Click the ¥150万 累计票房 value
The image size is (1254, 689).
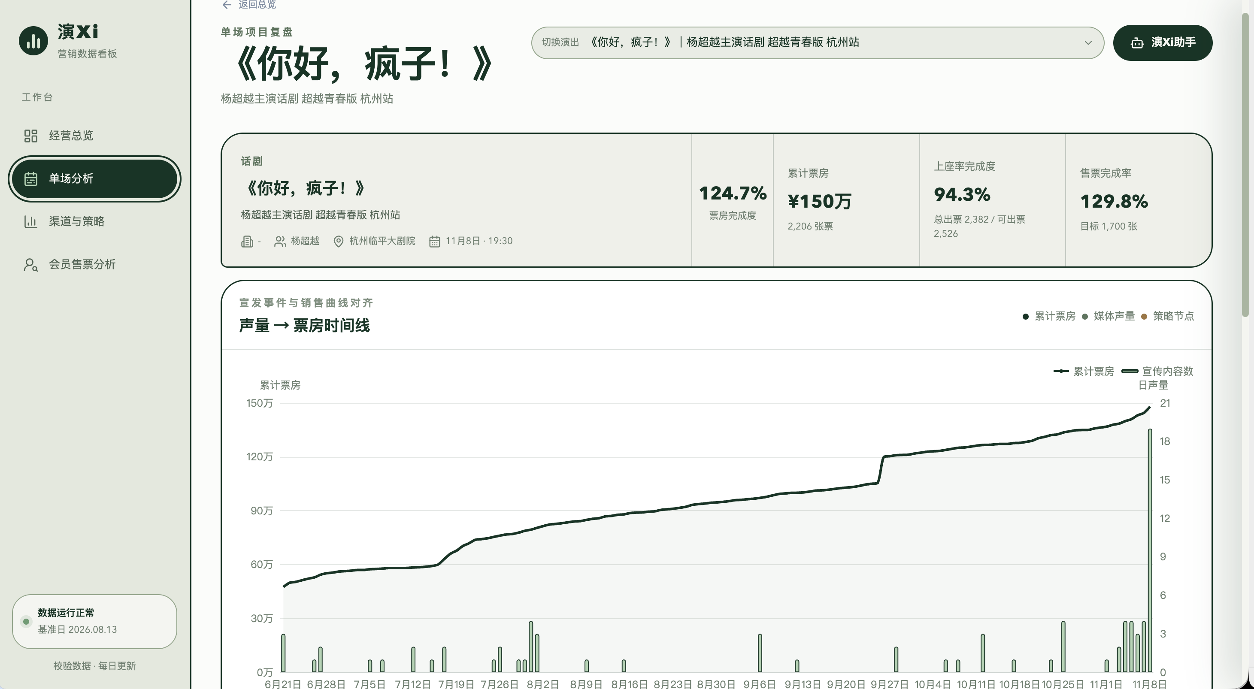point(819,201)
